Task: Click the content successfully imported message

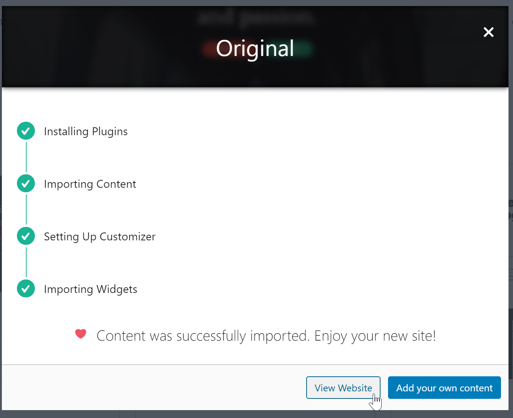Action: pyautogui.click(x=266, y=336)
